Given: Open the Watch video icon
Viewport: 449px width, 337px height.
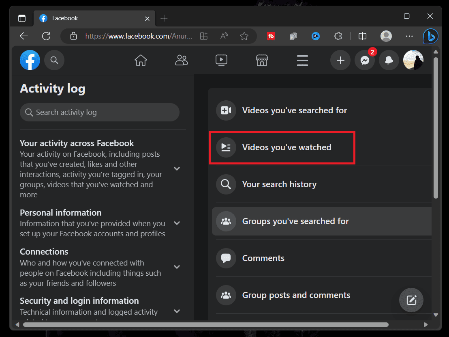Looking at the screenshot, I should tap(221, 60).
